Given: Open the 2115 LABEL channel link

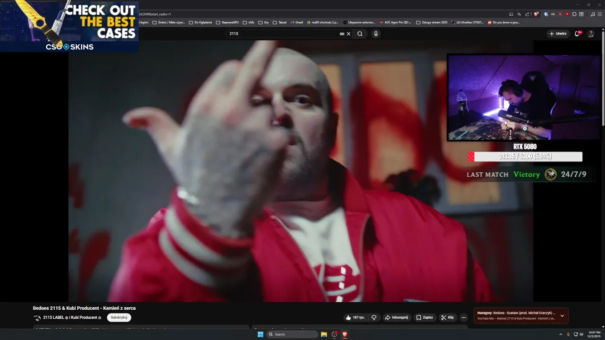Looking at the screenshot, I should [53, 317].
